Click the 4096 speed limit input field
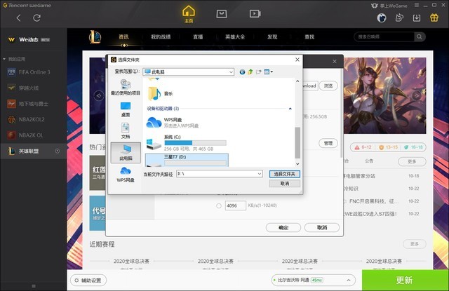449x291 pixels. pos(236,205)
